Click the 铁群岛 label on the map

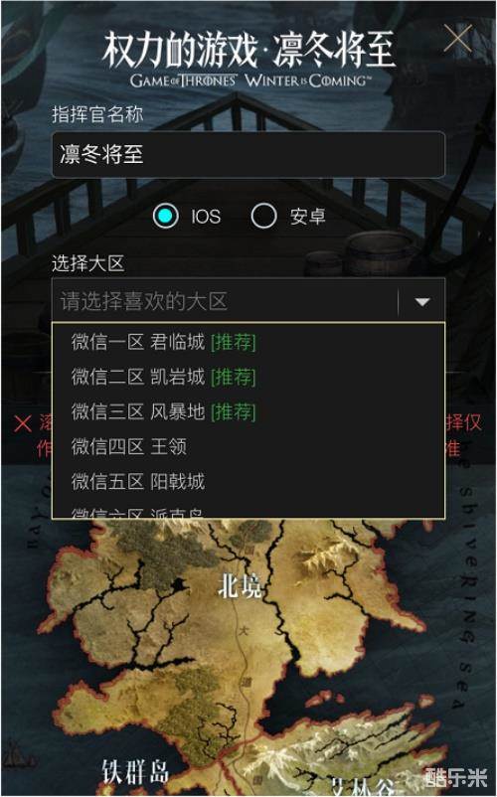(x=134, y=771)
